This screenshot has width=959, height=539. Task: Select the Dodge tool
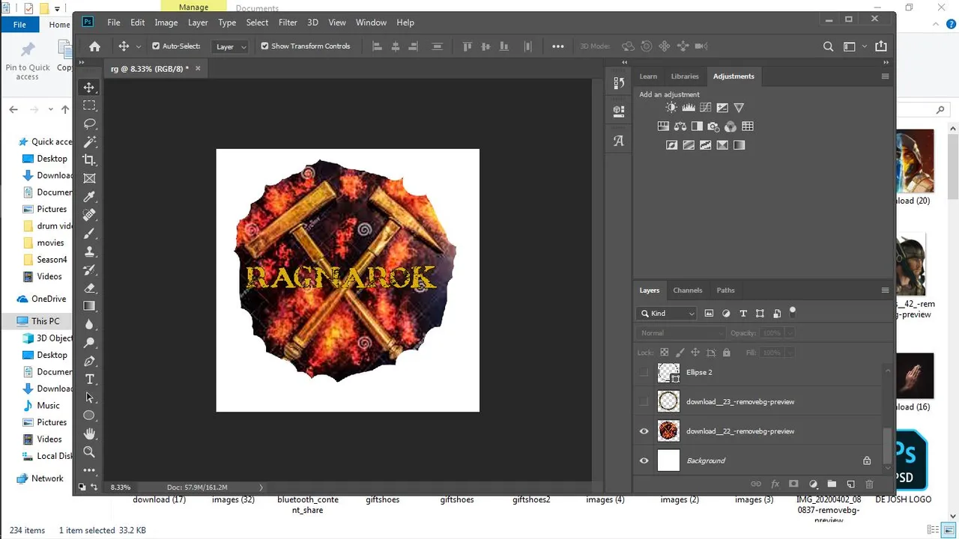(x=89, y=342)
